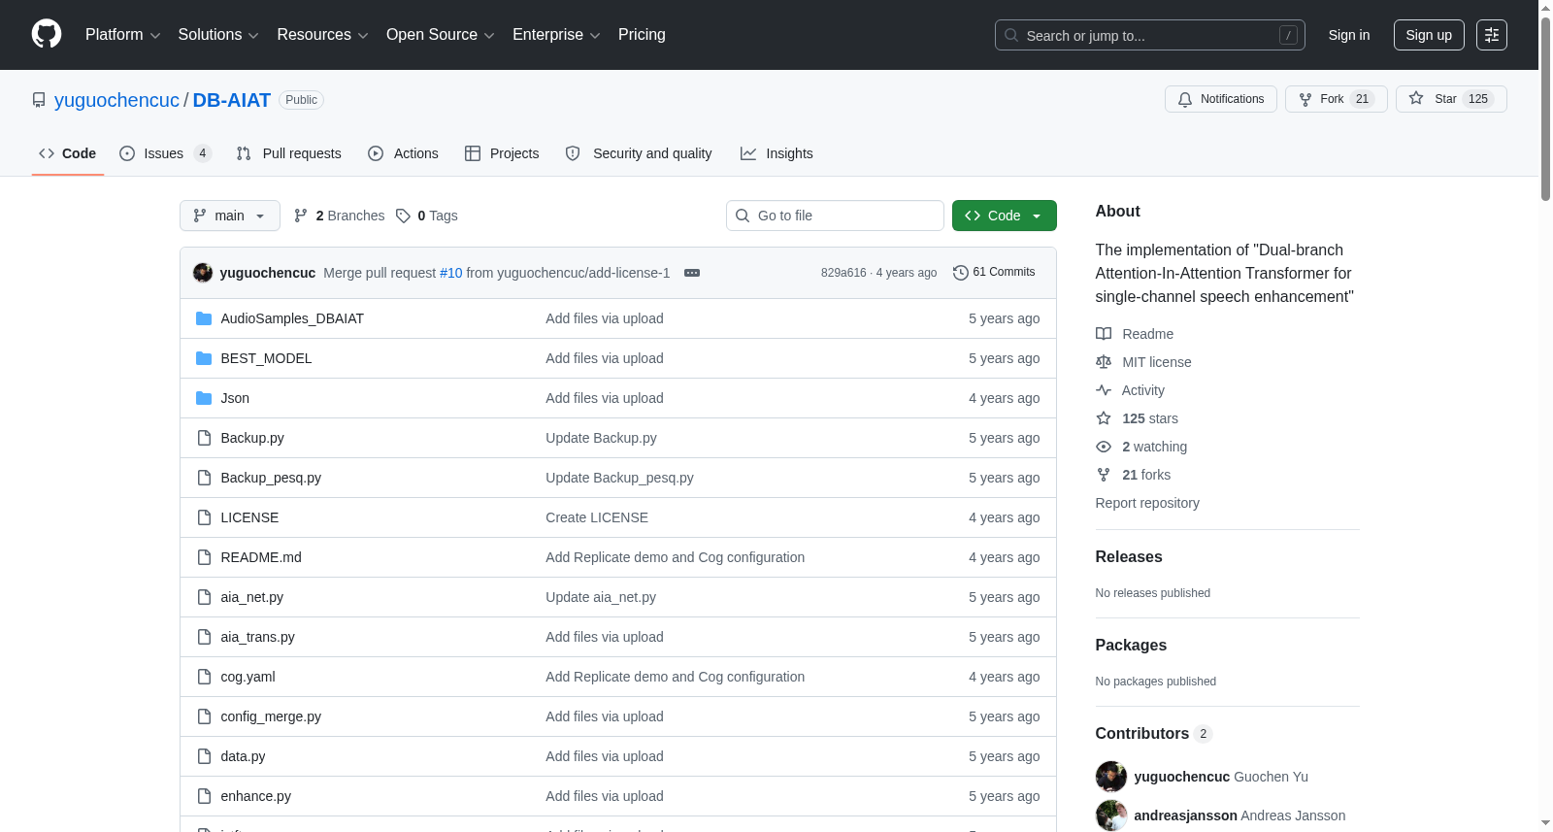This screenshot has width=1553, height=832.
Task: Expand the Resources menu
Action: point(322,35)
